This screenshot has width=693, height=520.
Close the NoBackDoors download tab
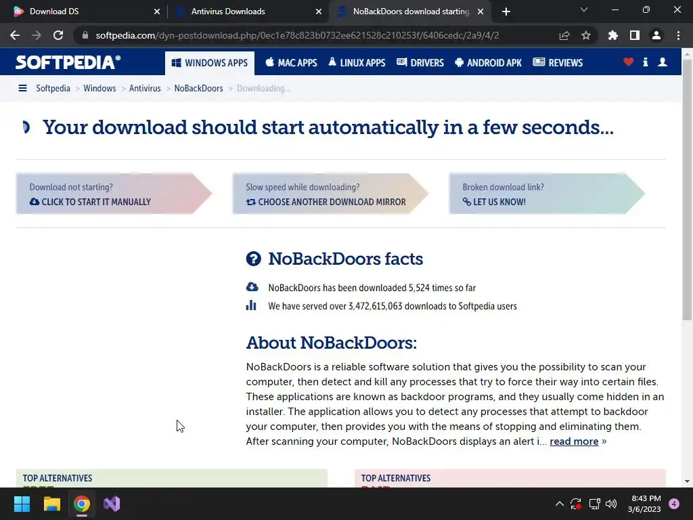coord(480,12)
